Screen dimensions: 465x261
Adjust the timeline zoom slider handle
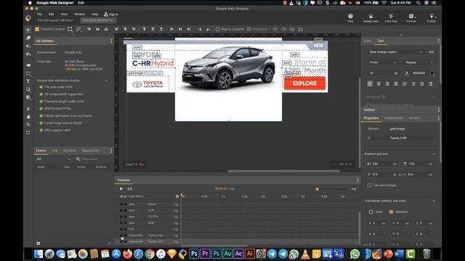point(318,189)
